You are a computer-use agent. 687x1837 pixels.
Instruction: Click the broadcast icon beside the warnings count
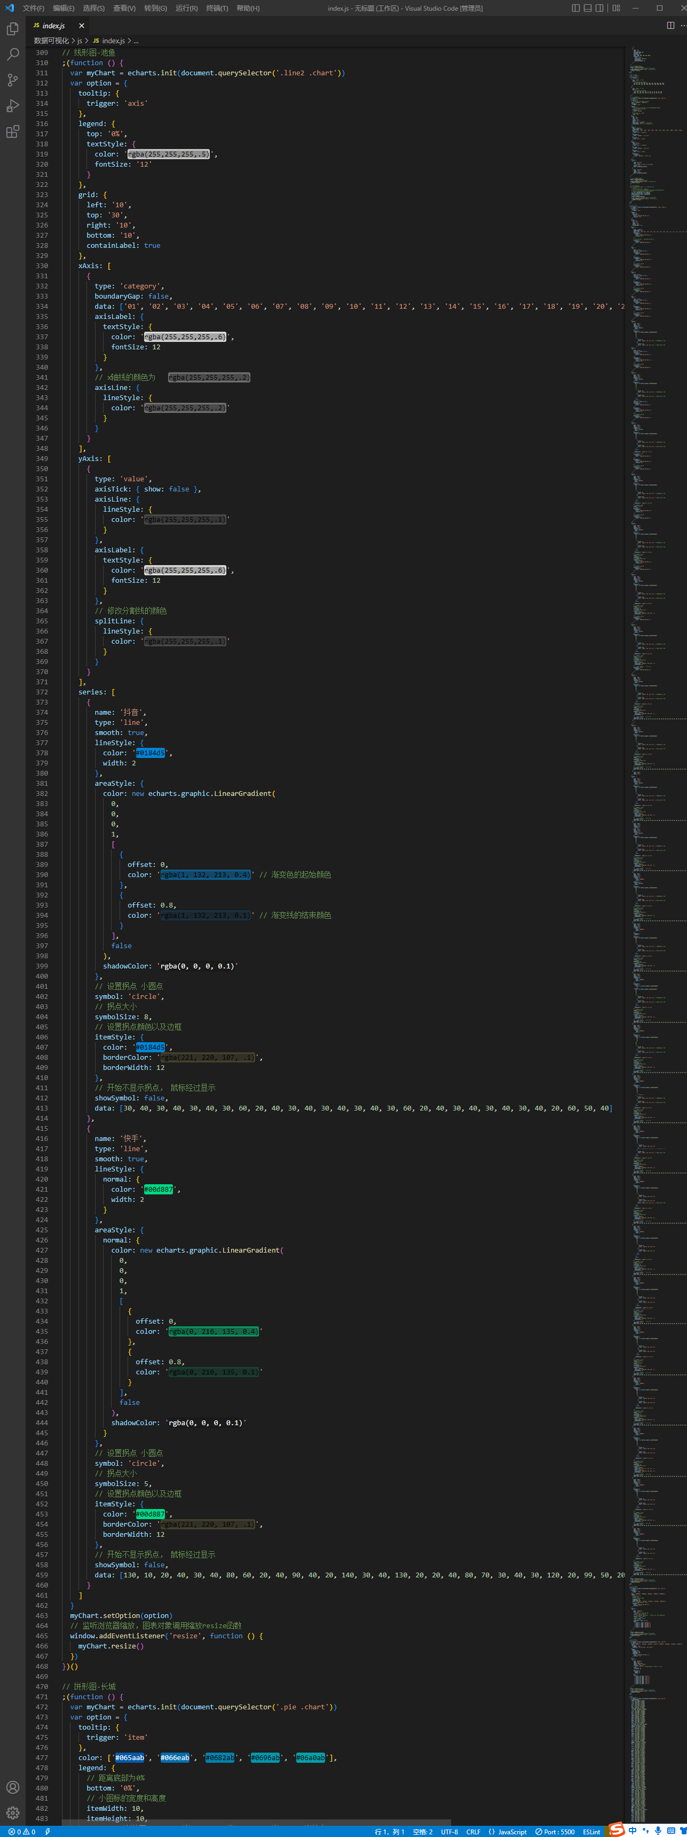(x=48, y=1831)
